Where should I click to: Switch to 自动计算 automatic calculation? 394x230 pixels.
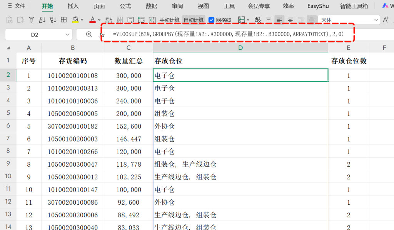[194, 20]
